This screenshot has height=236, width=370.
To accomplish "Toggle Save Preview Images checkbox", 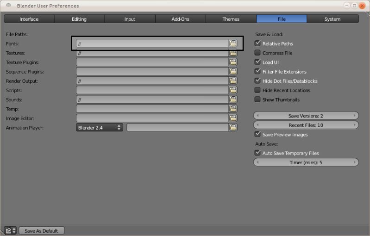I will click(x=257, y=134).
